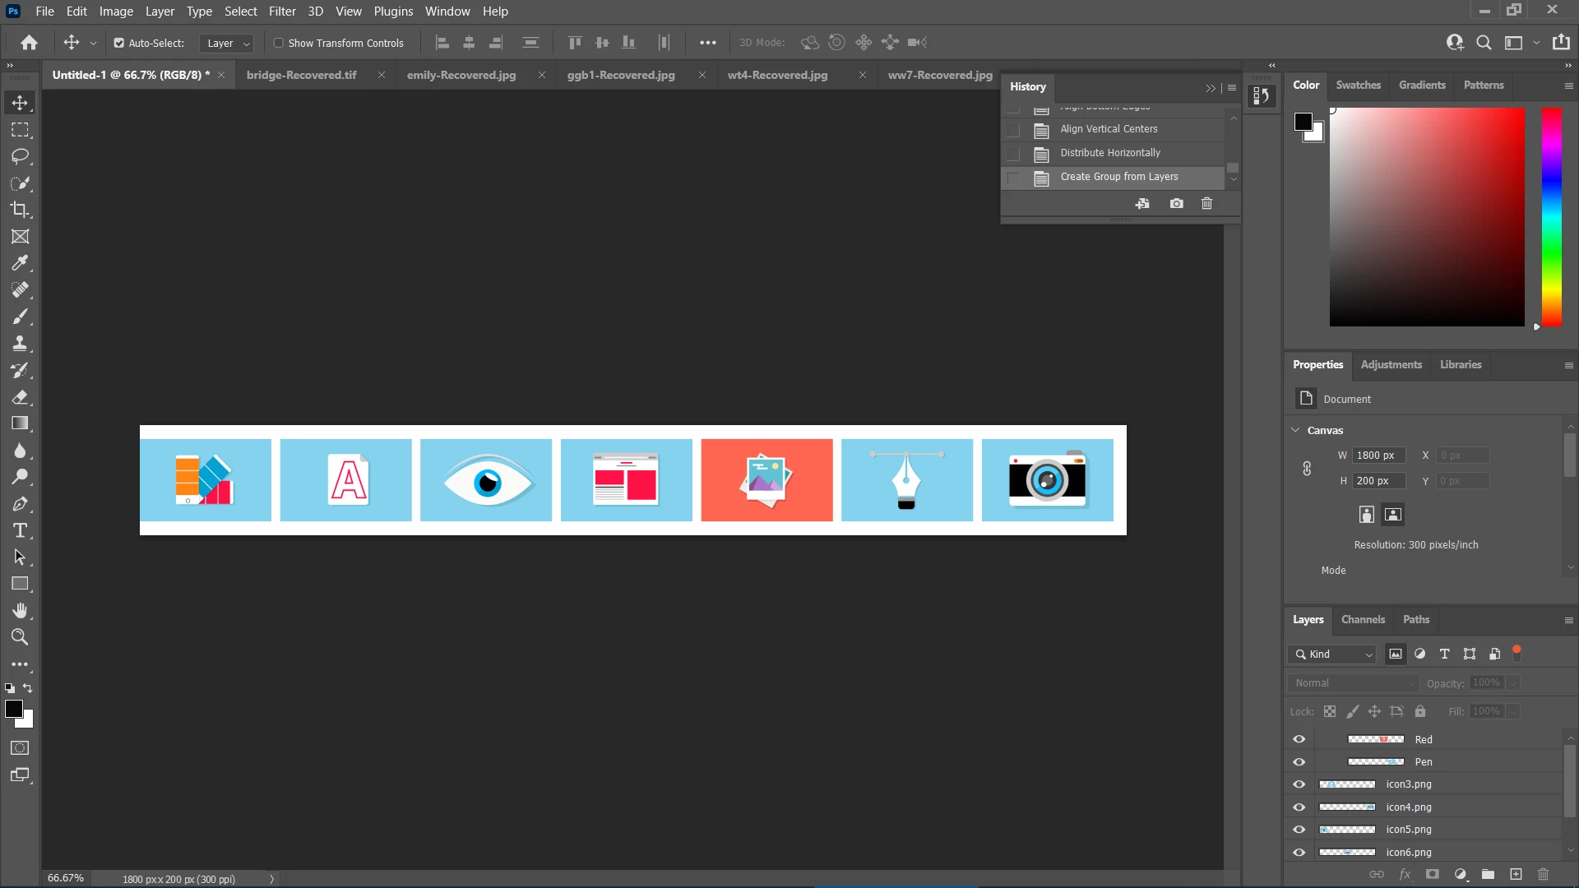Image resolution: width=1579 pixels, height=888 pixels.
Task: Create new snapshot in History panel
Action: click(x=1177, y=203)
